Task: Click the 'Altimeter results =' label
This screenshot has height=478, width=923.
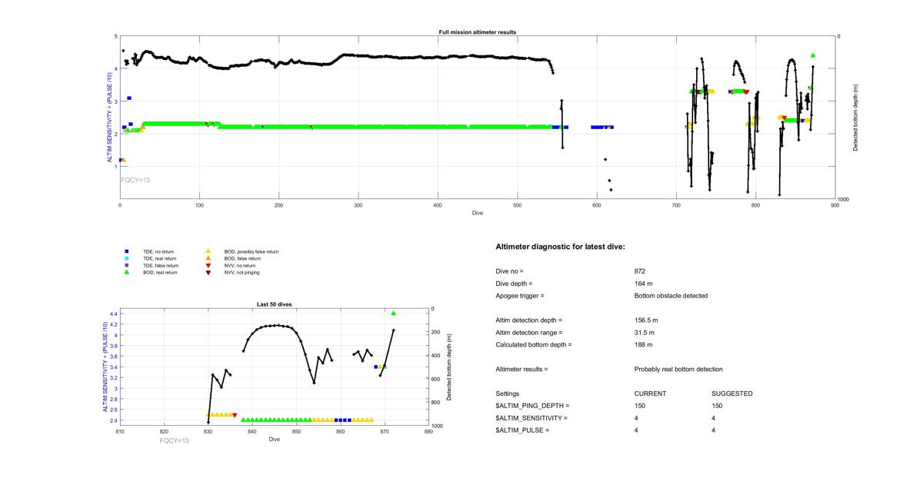Action: click(x=522, y=369)
